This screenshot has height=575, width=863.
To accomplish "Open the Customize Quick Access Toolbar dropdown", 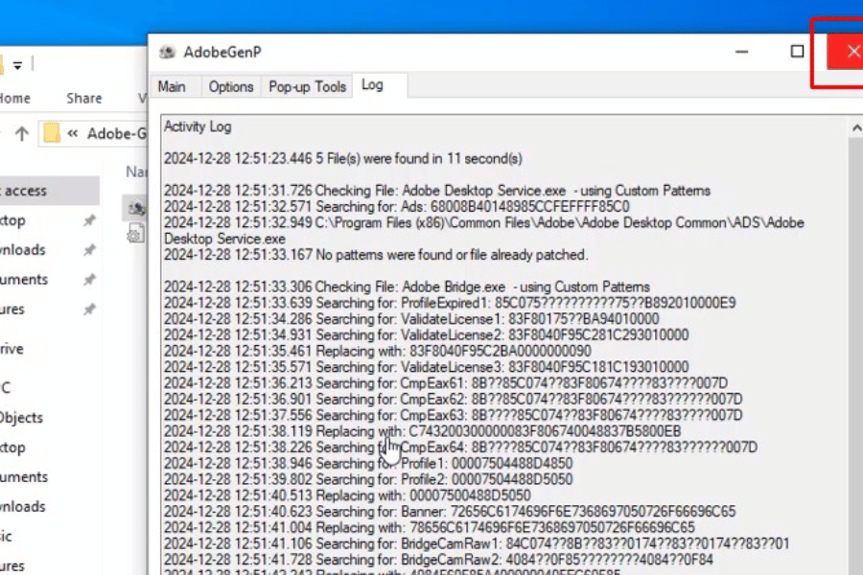I will [x=17, y=65].
